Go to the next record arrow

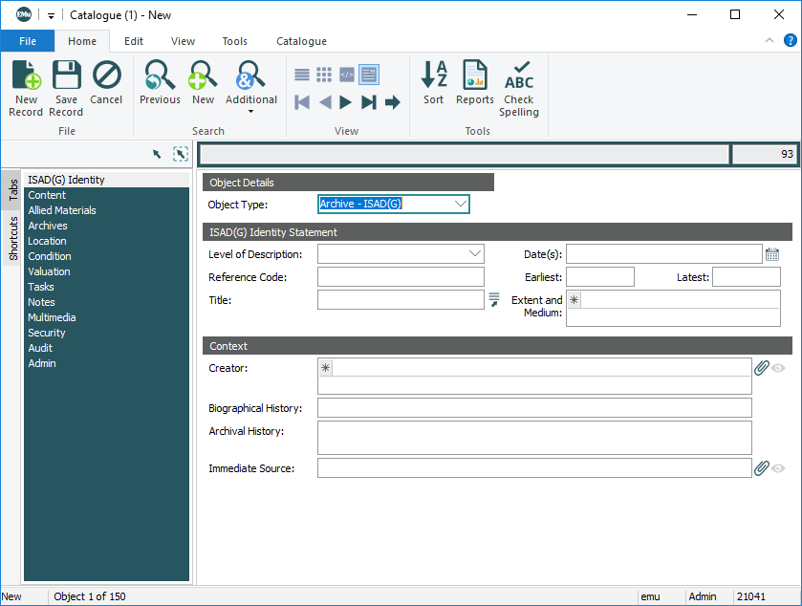click(x=347, y=102)
